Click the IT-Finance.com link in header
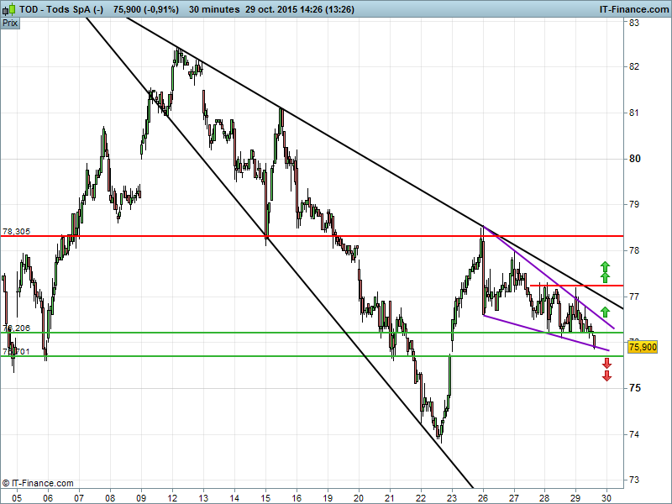Screen dimensions: 672x504 (634, 9)
